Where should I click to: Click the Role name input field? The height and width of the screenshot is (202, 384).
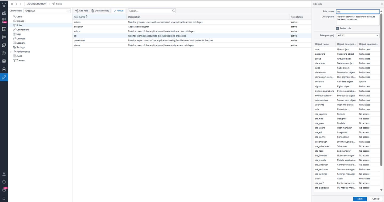358,11
